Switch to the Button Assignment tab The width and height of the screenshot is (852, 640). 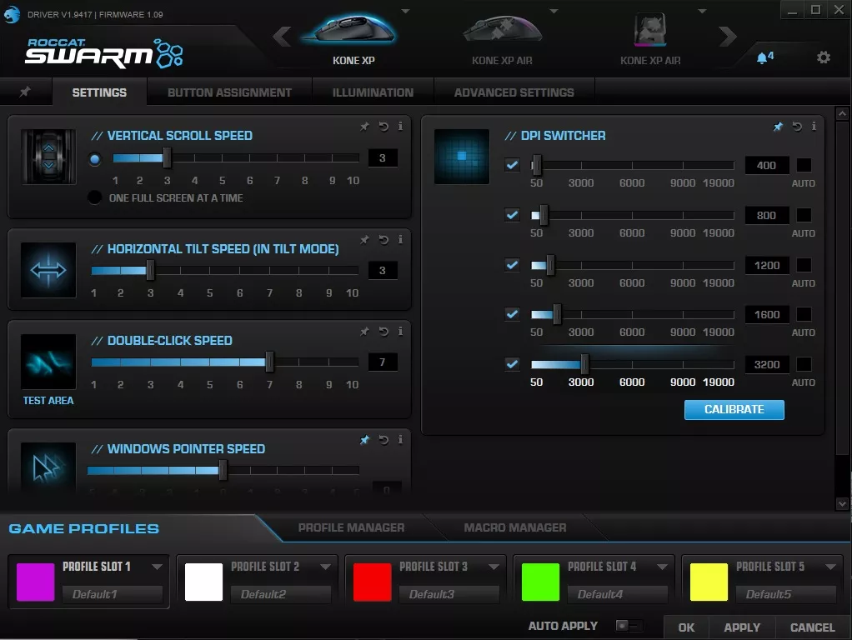click(229, 92)
